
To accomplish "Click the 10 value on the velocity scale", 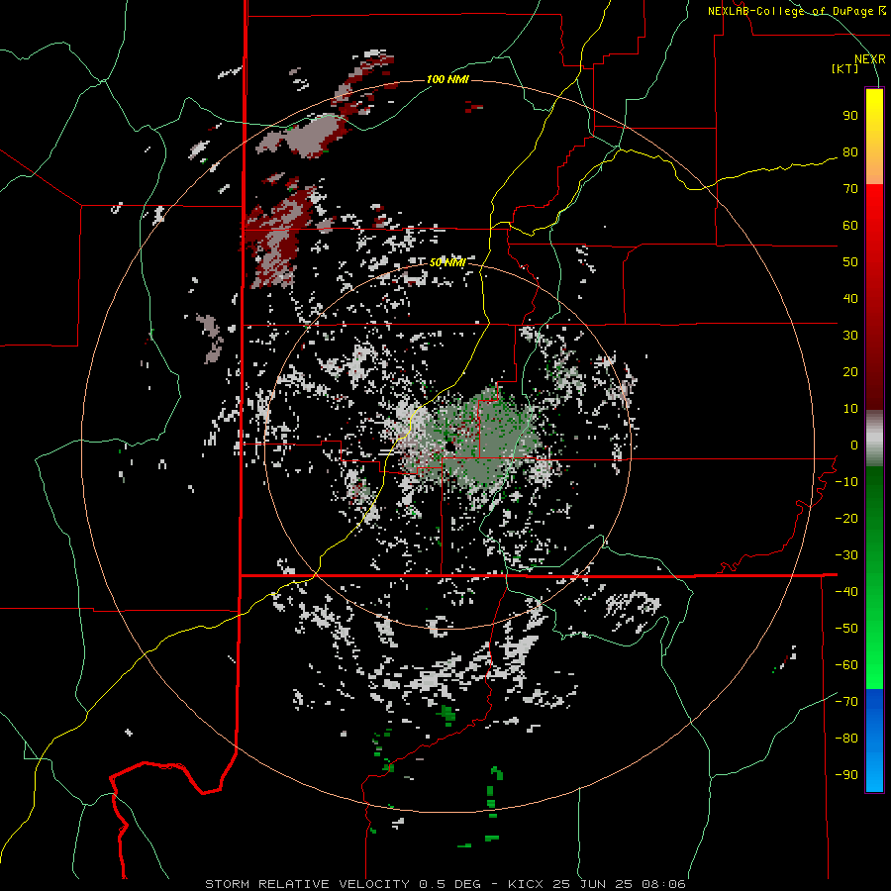I will [850, 409].
